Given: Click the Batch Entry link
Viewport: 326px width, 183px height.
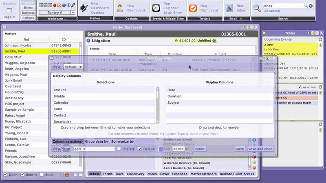Looking at the screenshot, I should point(172,13).
